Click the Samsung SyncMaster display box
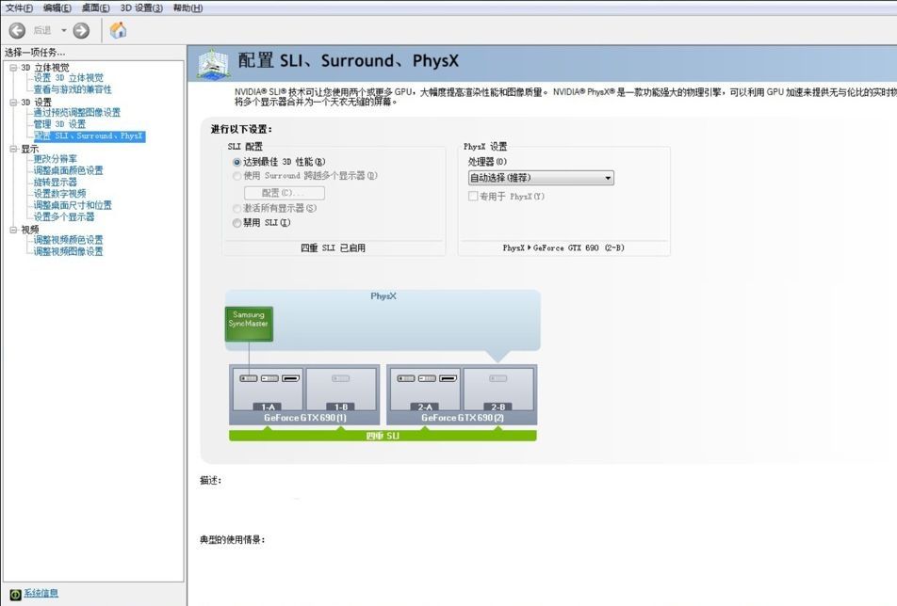The image size is (897, 606). coord(249,324)
